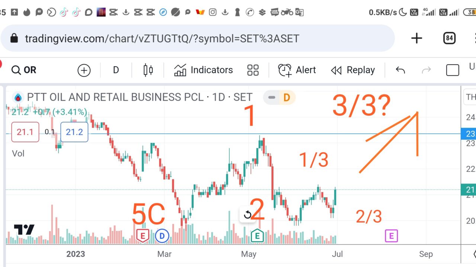476x267 pixels.
Task: Open a new browser tab with plus
Action: click(x=416, y=38)
